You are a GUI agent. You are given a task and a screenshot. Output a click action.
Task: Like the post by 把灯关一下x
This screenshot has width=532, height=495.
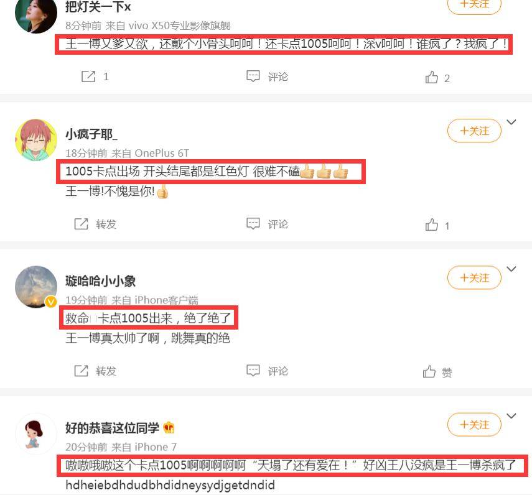pyautogui.click(x=437, y=78)
